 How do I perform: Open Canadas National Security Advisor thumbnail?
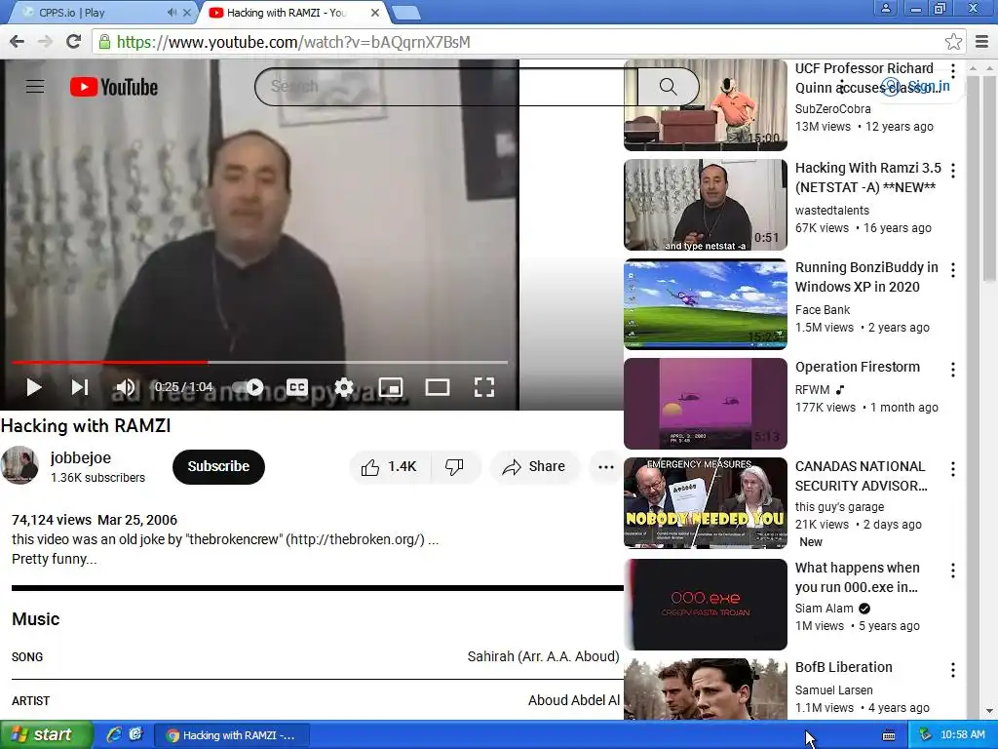706,503
